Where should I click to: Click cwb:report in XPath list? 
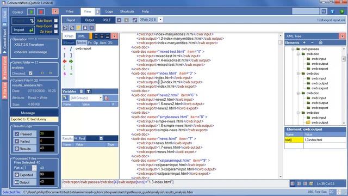tap(83, 48)
